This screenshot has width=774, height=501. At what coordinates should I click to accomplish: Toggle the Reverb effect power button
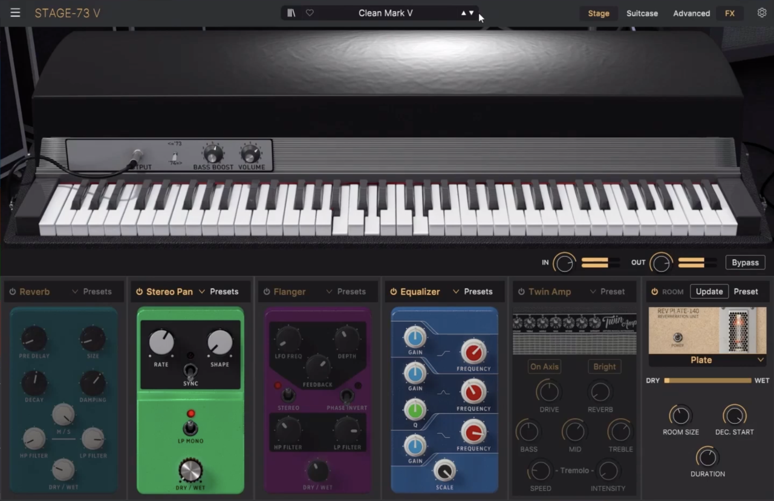coord(12,292)
